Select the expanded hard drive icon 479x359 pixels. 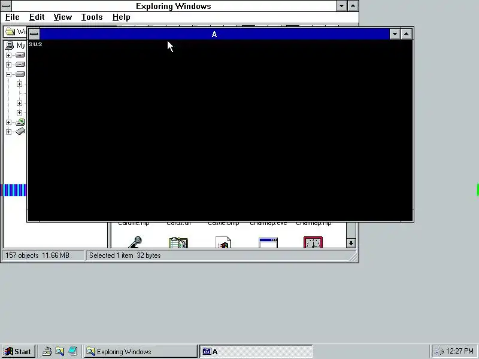[20, 74]
